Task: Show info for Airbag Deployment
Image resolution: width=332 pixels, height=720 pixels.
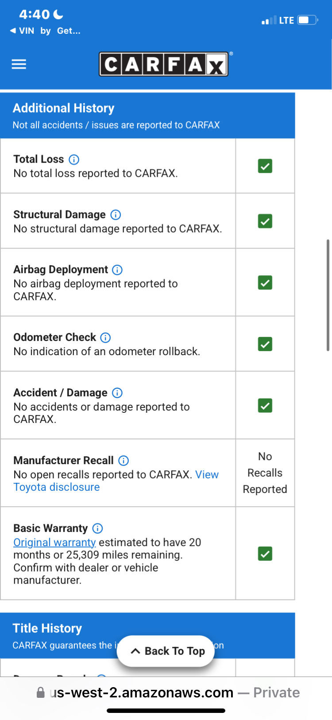Action: click(x=117, y=270)
